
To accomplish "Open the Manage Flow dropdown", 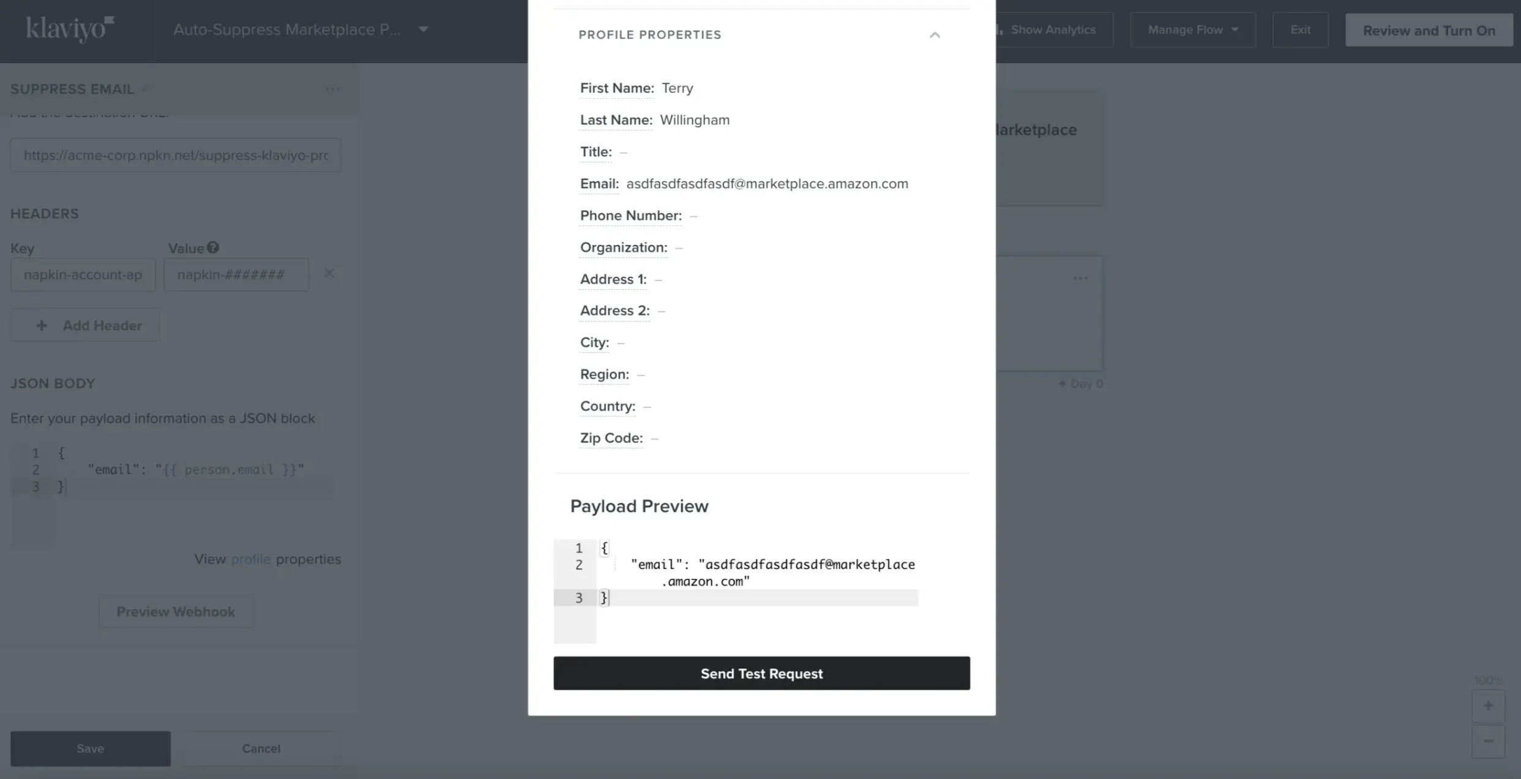I will pos(1192,29).
